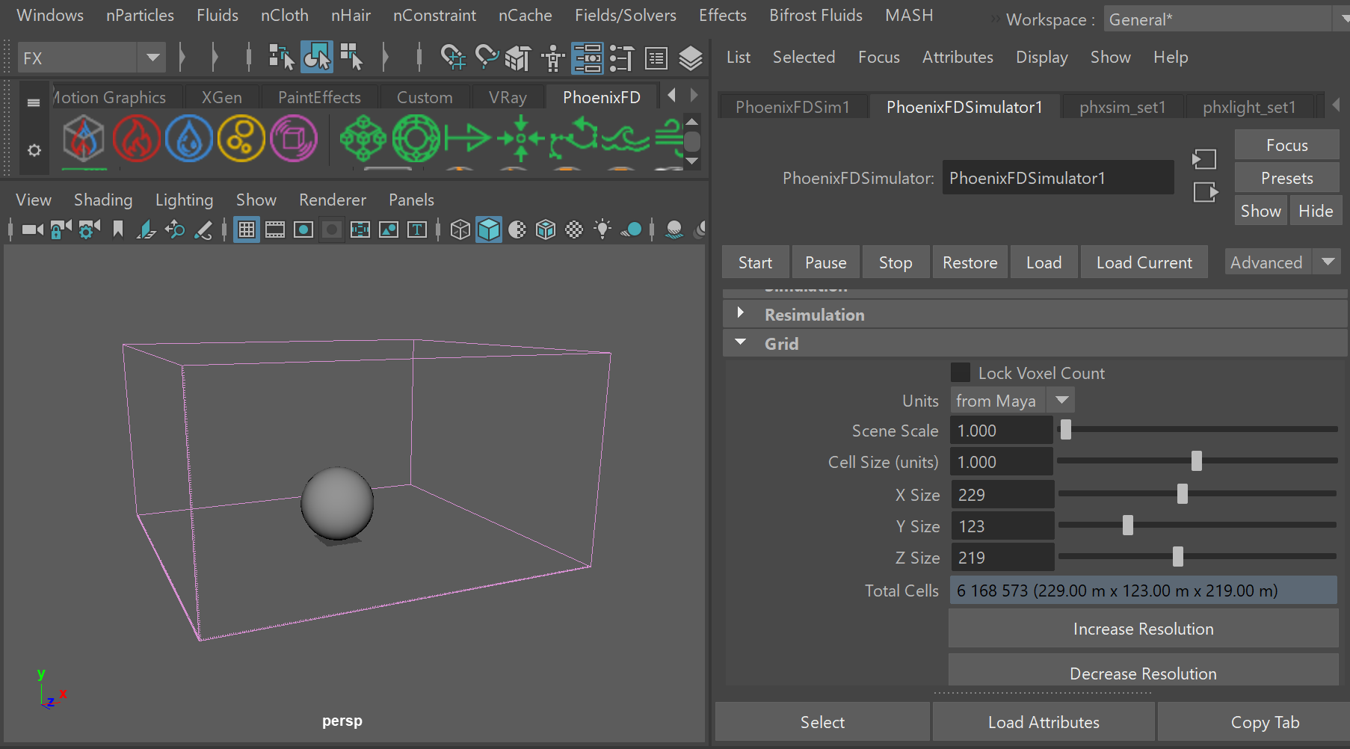The width and height of the screenshot is (1350, 749).
Task: Click the blue water drop liquid shelf icon
Action: pyautogui.click(x=189, y=138)
